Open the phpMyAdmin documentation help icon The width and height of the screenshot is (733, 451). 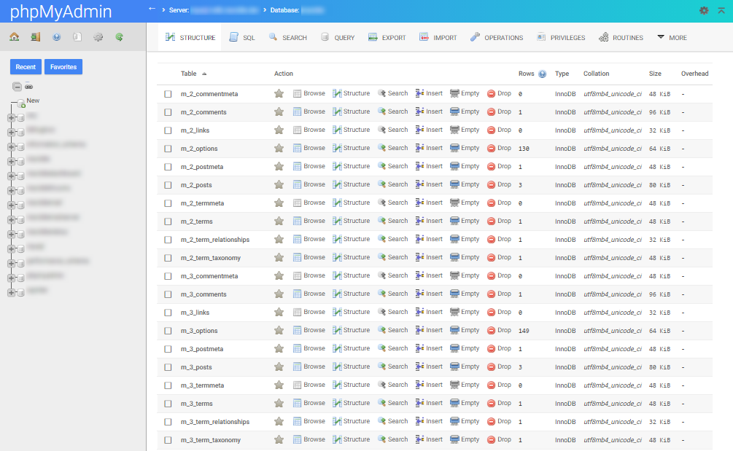[56, 37]
